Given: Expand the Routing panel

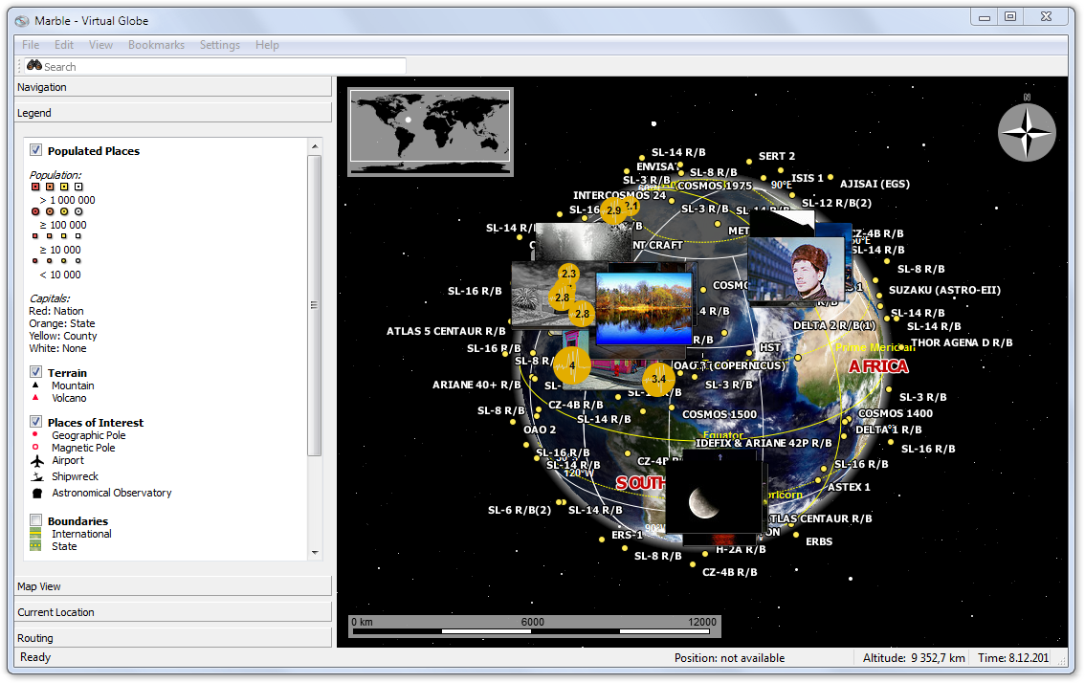Looking at the screenshot, I should tap(173, 638).
